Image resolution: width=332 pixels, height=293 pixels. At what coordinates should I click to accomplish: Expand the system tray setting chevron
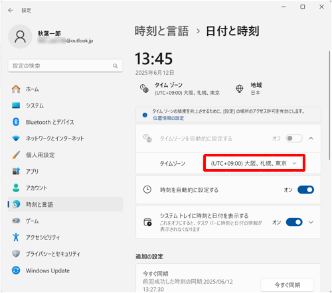(311, 222)
